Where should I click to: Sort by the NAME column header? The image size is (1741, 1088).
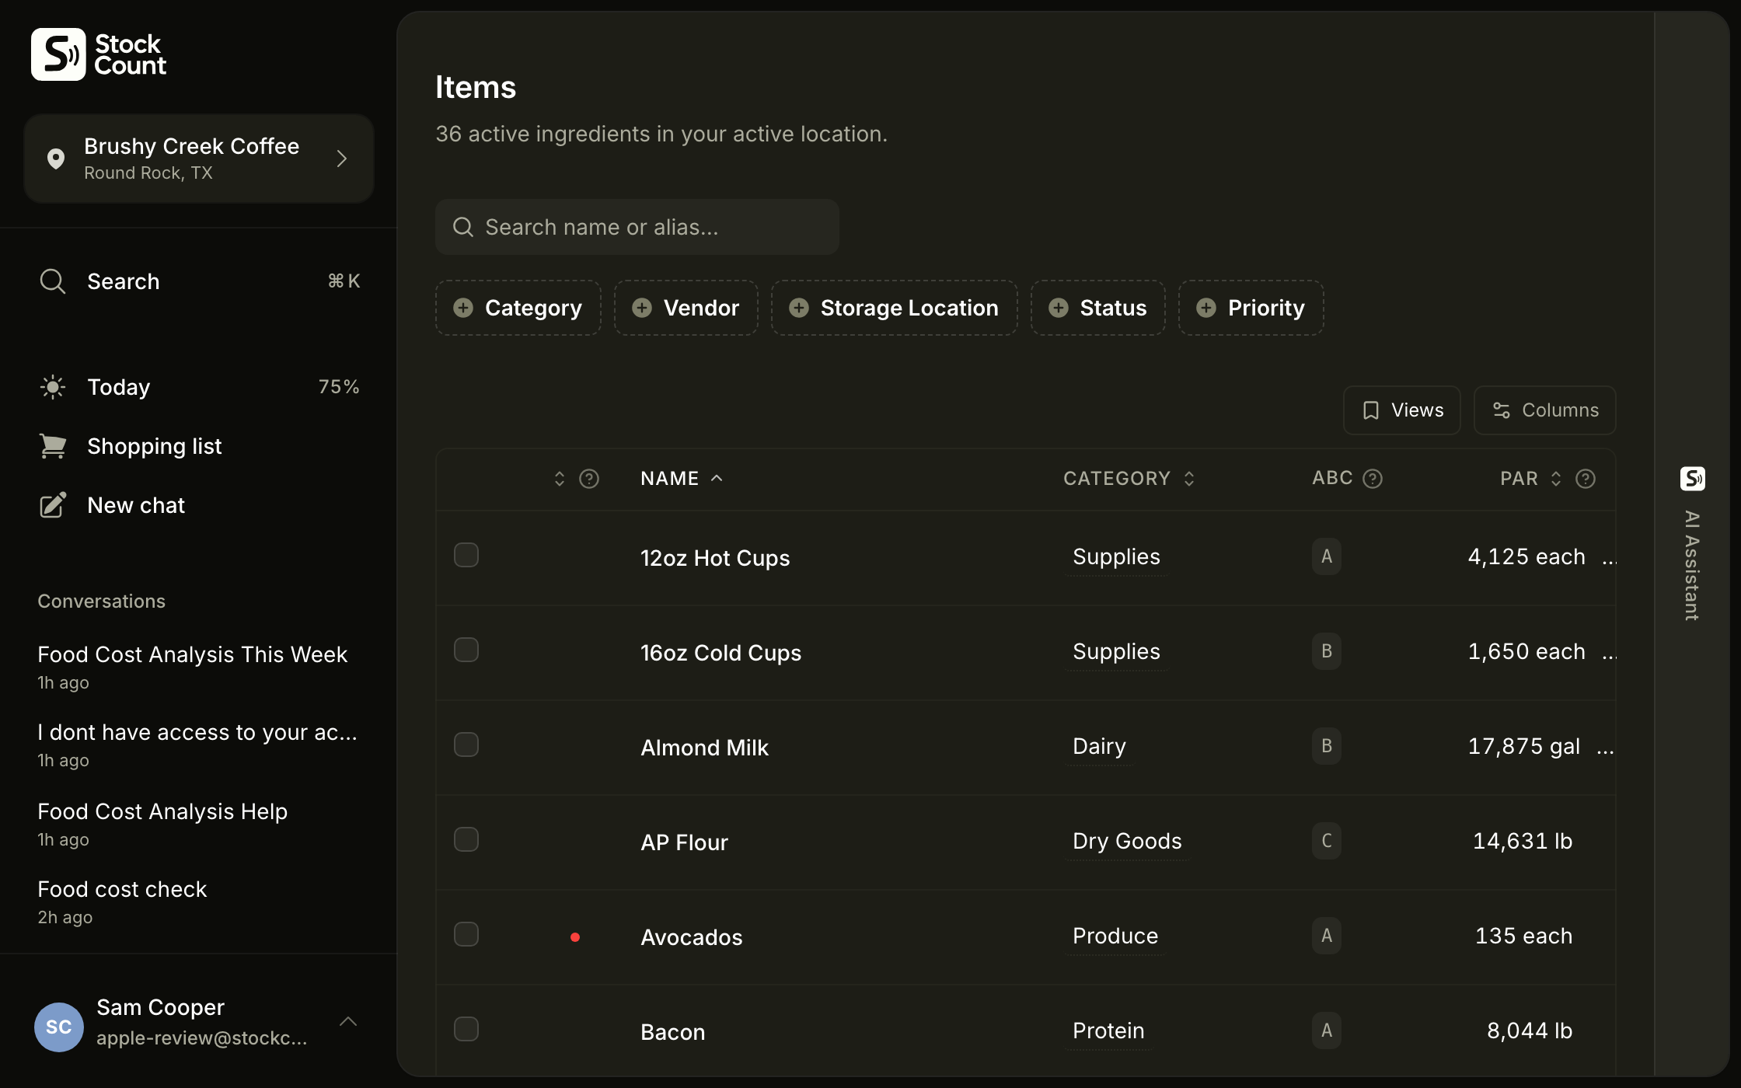point(682,479)
